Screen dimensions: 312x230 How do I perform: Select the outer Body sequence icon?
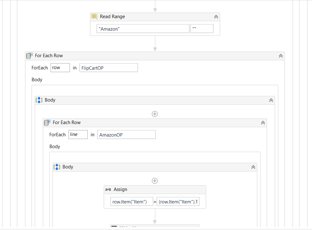click(39, 100)
